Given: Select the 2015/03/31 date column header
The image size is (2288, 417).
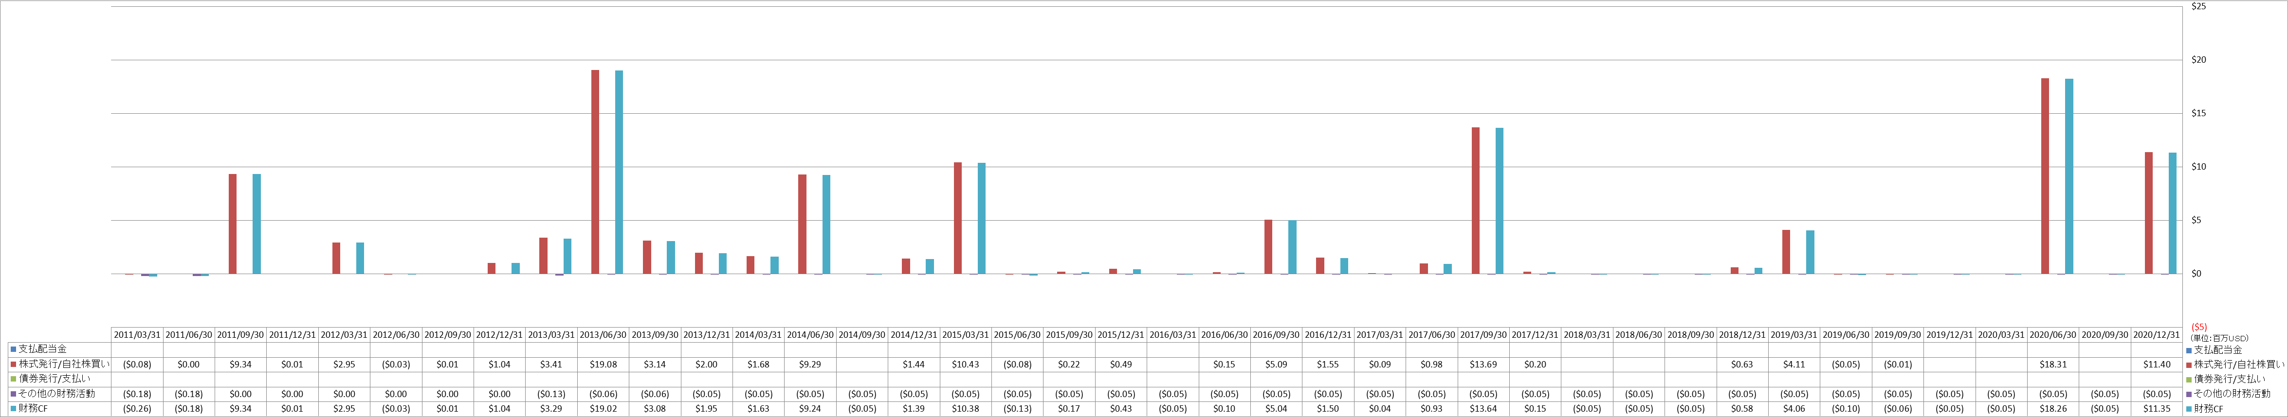Looking at the screenshot, I should click(966, 335).
